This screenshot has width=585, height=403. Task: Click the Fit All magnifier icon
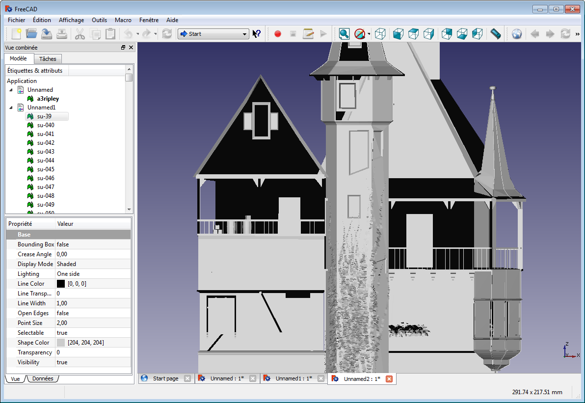tap(344, 34)
